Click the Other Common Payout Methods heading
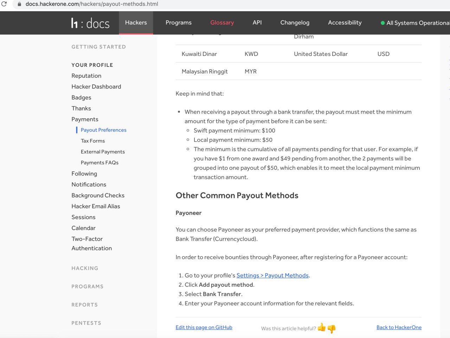 coord(237,196)
